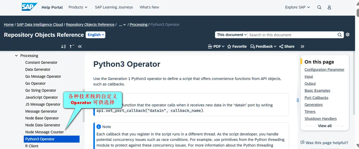This screenshot has height=149, width=359.
Task: Jump to Shutdown Handlers section
Action: [x=320, y=119]
